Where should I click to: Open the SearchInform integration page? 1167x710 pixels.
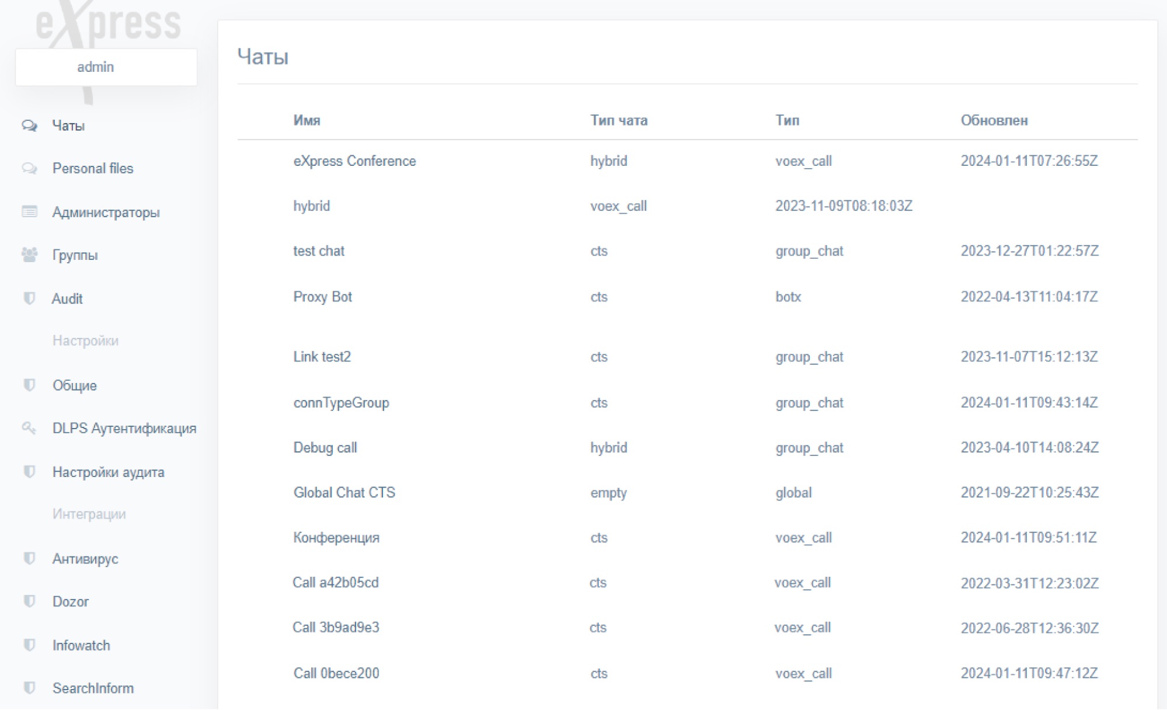(93, 688)
